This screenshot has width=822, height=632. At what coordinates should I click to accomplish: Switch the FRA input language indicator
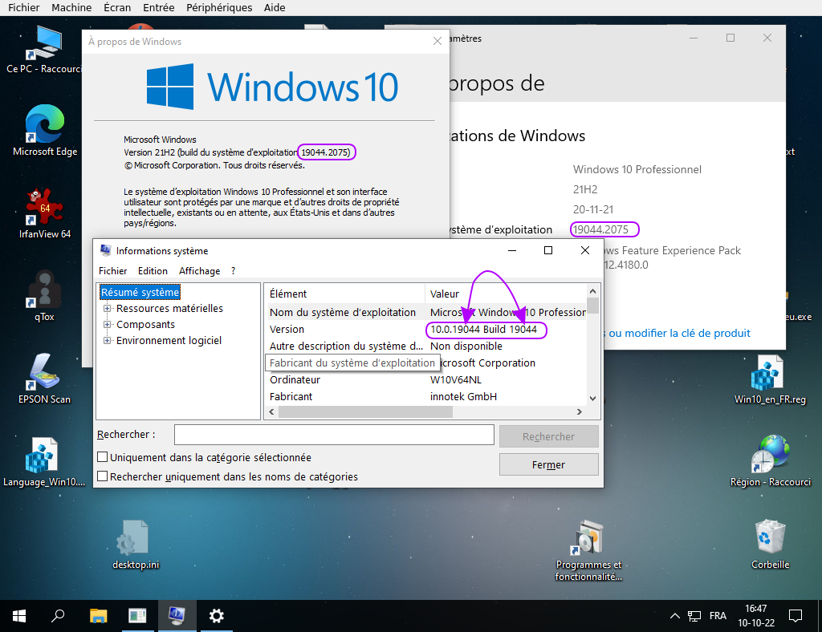pyautogui.click(x=718, y=616)
